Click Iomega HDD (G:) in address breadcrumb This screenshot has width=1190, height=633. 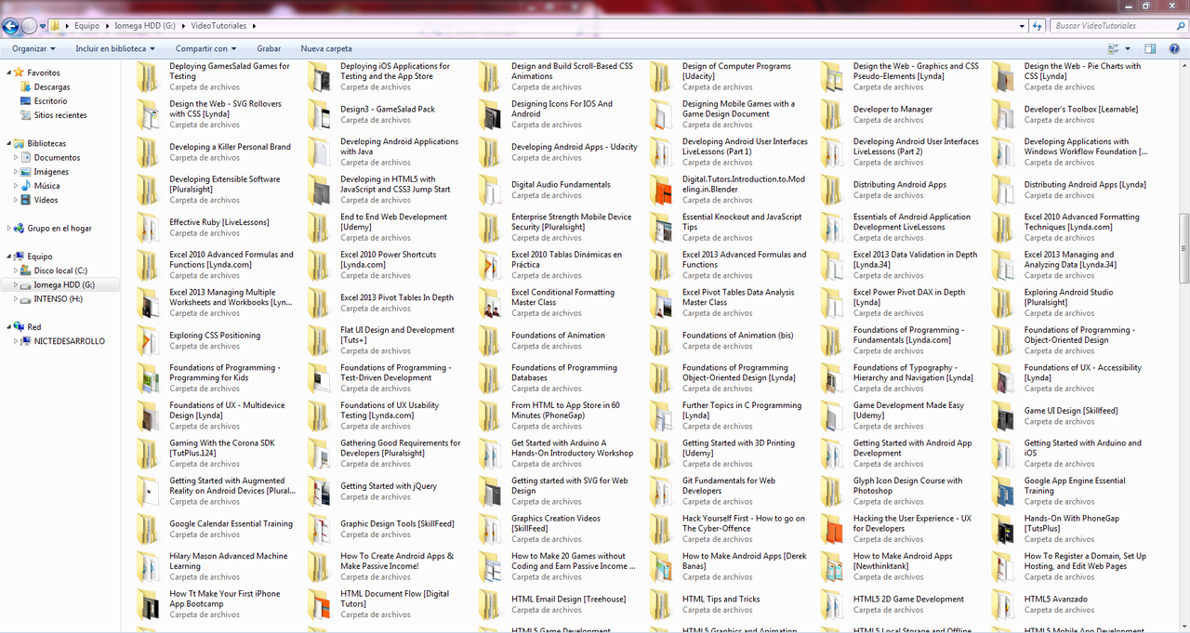(144, 26)
